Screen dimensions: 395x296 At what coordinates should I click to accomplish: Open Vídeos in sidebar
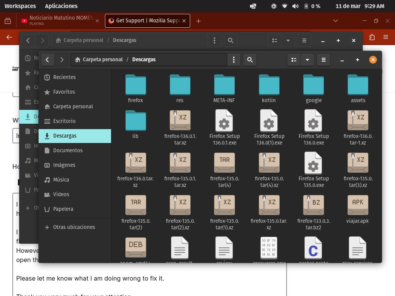[x=75, y=194]
